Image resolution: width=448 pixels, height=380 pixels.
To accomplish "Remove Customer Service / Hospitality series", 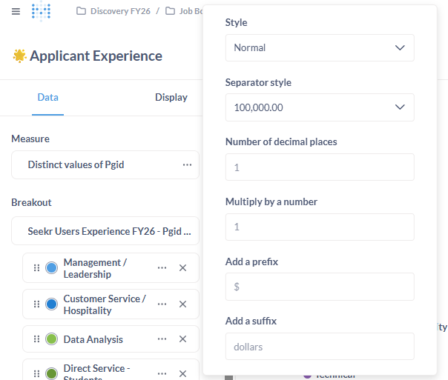I will [x=182, y=304].
